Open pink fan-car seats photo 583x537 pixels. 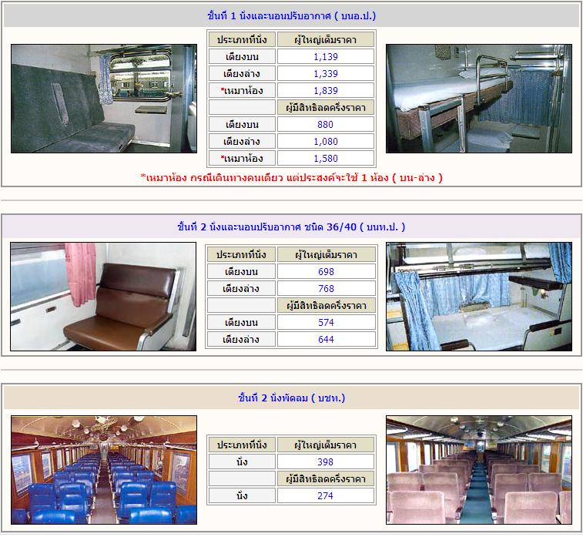point(479,470)
